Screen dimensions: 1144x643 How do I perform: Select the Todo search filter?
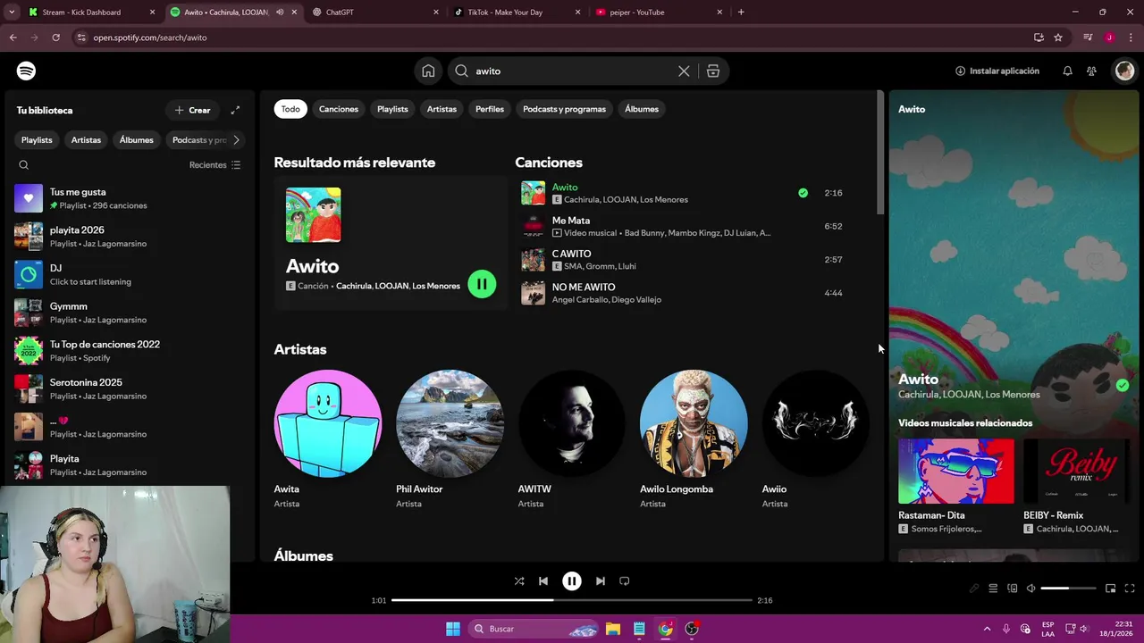click(290, 109)
